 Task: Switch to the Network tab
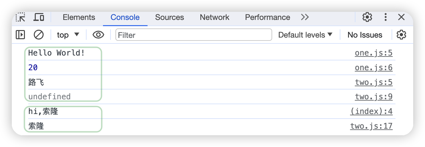[214, 17]
